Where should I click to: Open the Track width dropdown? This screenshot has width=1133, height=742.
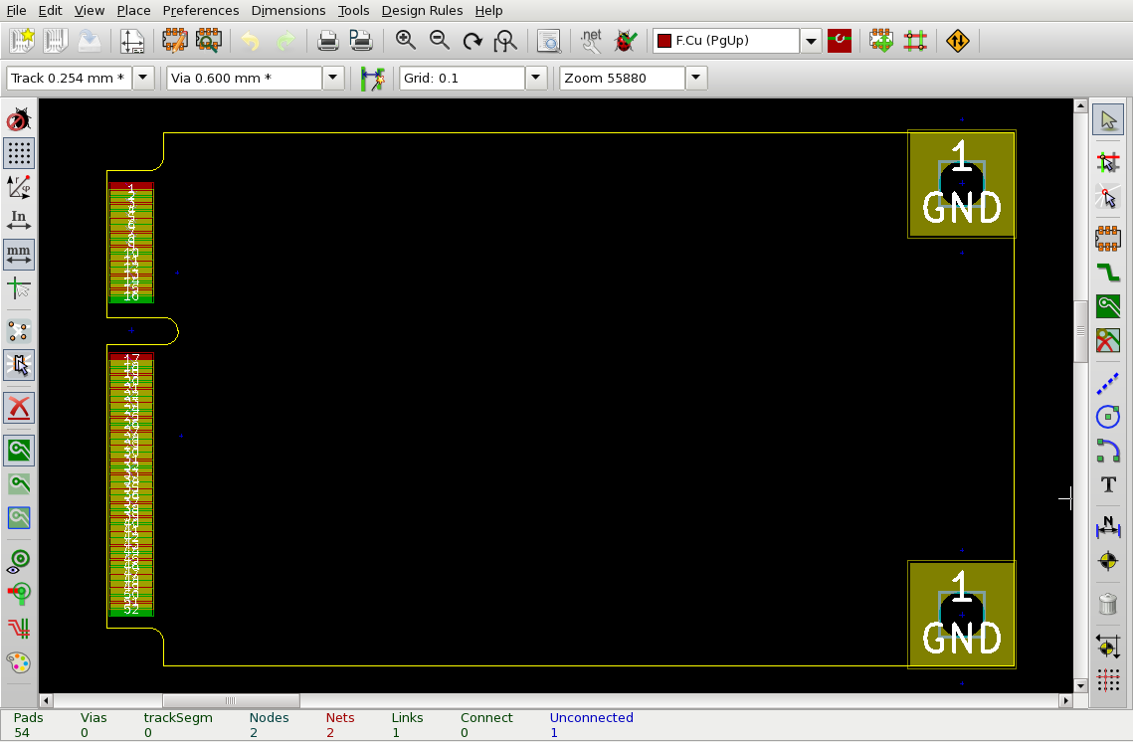[x=142, y=77]
